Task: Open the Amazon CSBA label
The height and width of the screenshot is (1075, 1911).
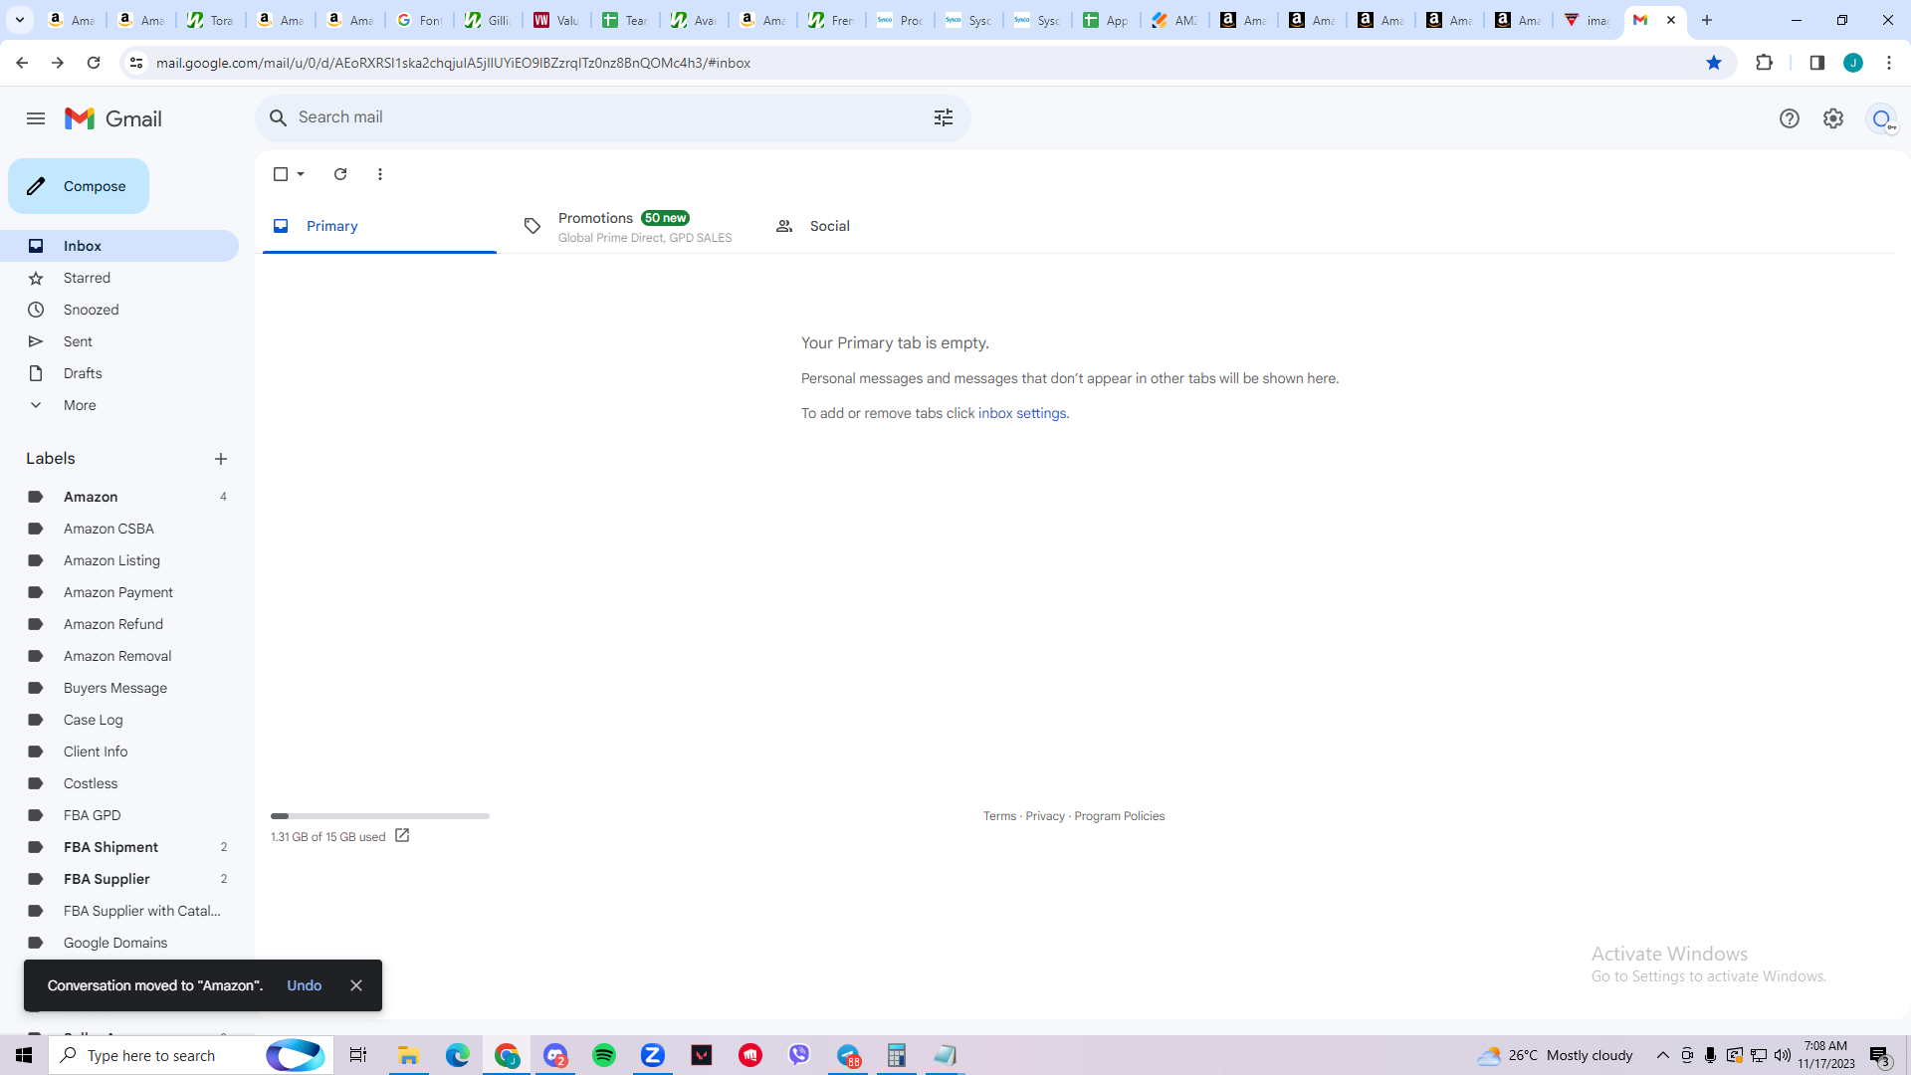Action: point(119,529)
